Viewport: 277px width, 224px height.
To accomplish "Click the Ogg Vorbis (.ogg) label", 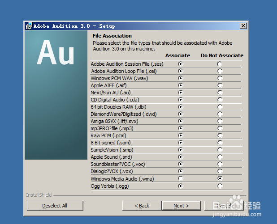I will (x=110, y=186).
